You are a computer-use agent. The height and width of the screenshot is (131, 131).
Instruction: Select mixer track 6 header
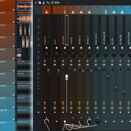[98, 10]
